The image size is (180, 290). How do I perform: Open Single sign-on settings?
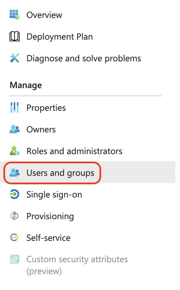pos(54,195)
